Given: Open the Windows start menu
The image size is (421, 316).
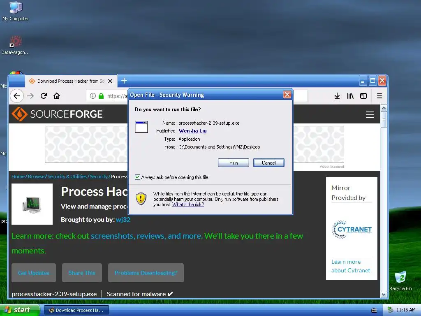Looking at the screenshot, I should click(20, 310).
